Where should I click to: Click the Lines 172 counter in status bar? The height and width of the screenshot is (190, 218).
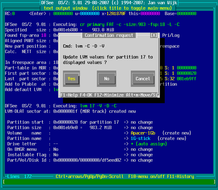coord(19,176)
